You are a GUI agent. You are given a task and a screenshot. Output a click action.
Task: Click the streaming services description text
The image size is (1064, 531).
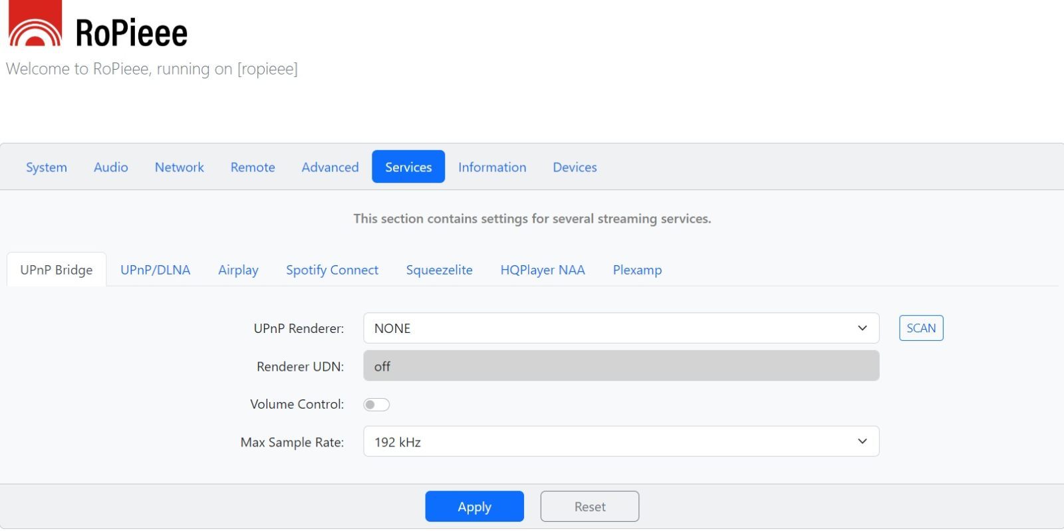click(532, 219)
